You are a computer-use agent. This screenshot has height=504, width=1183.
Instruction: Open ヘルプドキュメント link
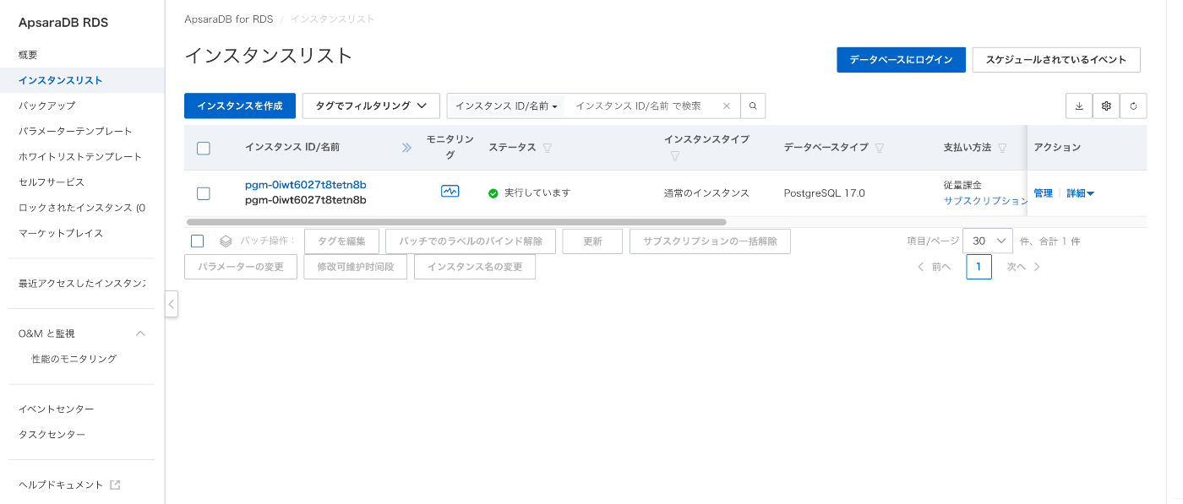pos(61,485)
